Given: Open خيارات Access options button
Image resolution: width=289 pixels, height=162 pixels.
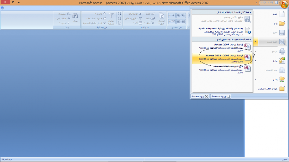Looking at the screenshot, I should click(x=221, y=96).
